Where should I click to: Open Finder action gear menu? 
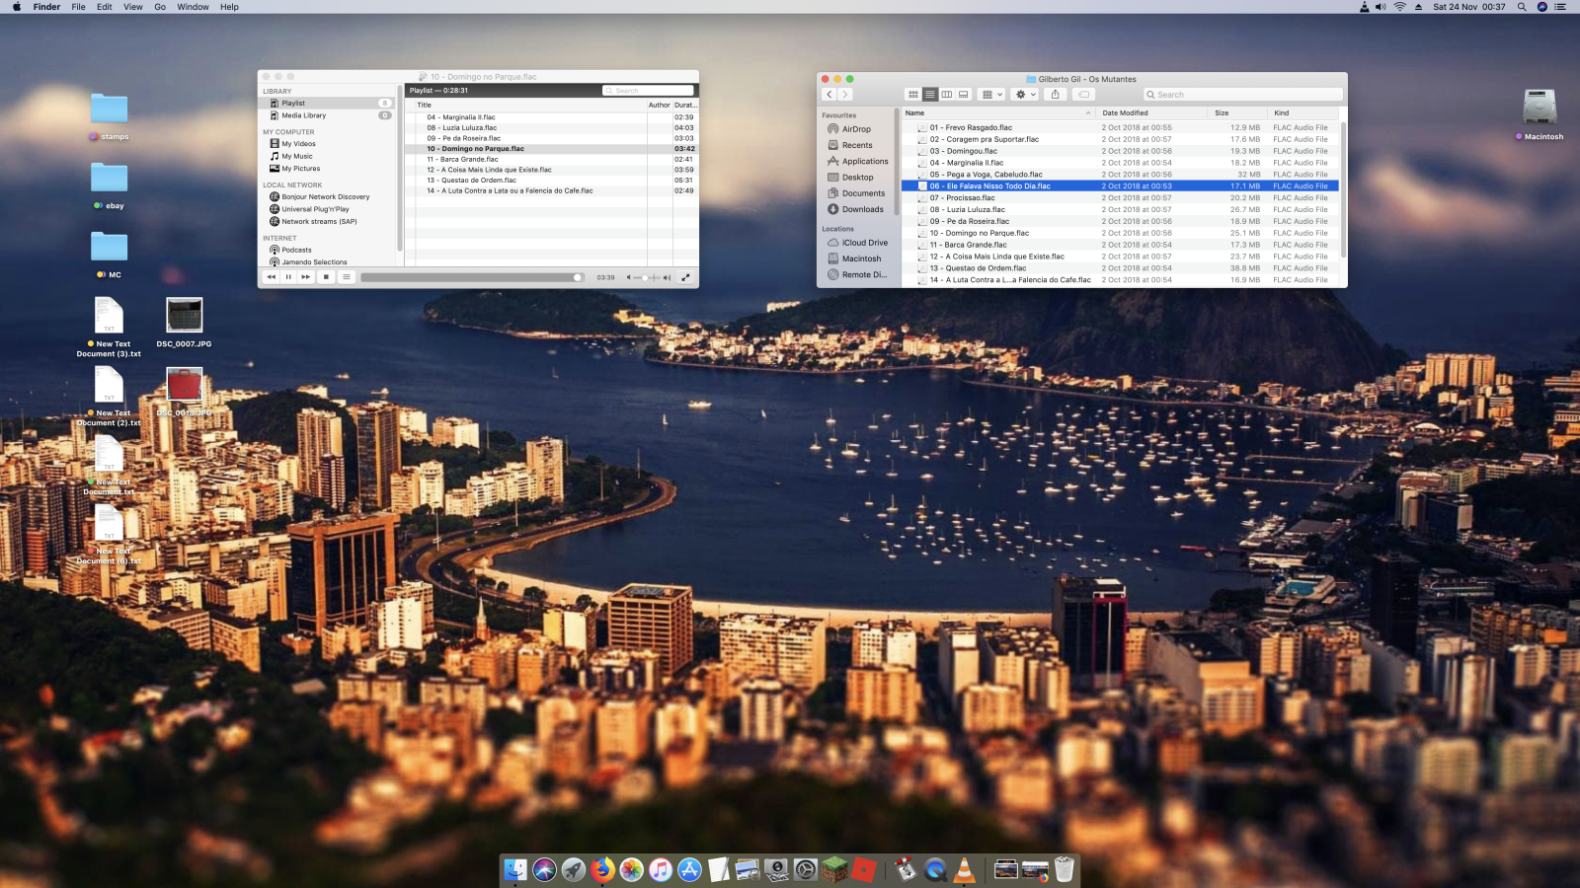[1025, 95]
